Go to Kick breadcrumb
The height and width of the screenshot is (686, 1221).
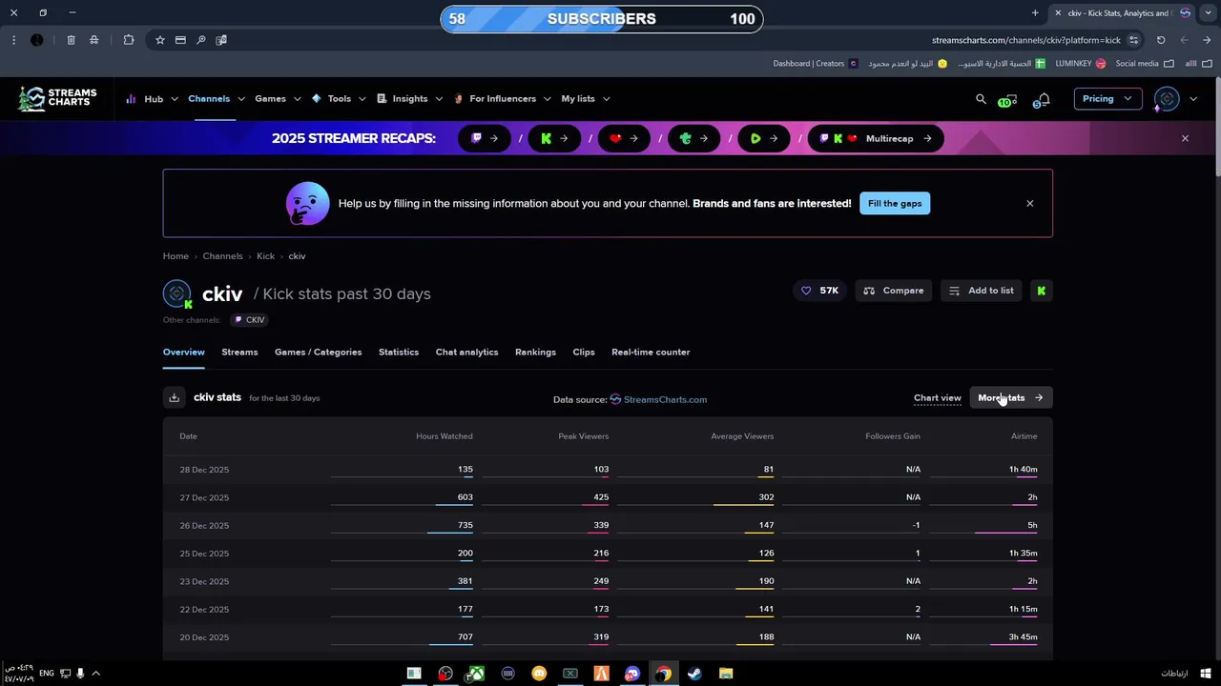coord(265,256)
